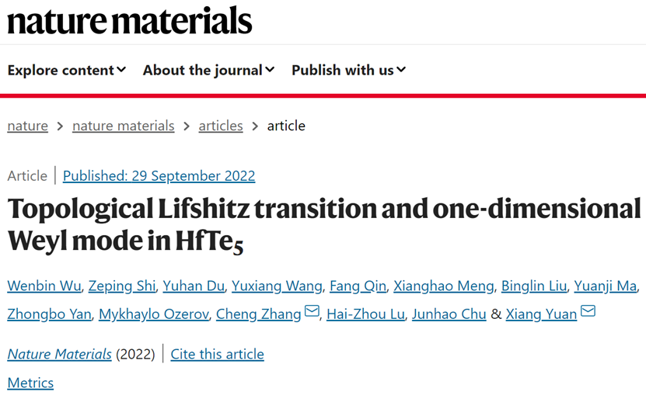
Task: Click author name Junhao Chu
Action: (x=440, y=314)
